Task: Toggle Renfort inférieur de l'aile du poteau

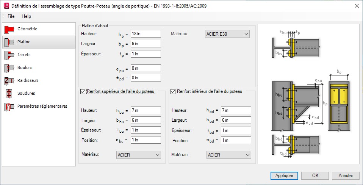Action: (173, 91)
